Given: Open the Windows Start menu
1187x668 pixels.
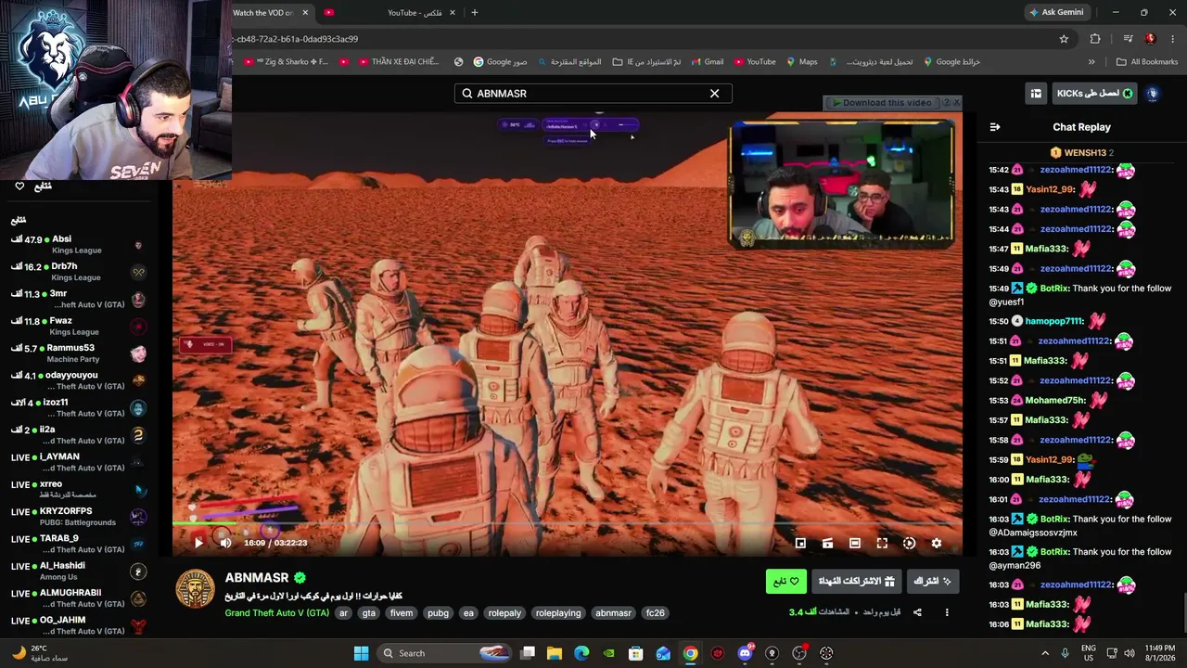Looking at the screenshot, I should [x=361, y=653].
